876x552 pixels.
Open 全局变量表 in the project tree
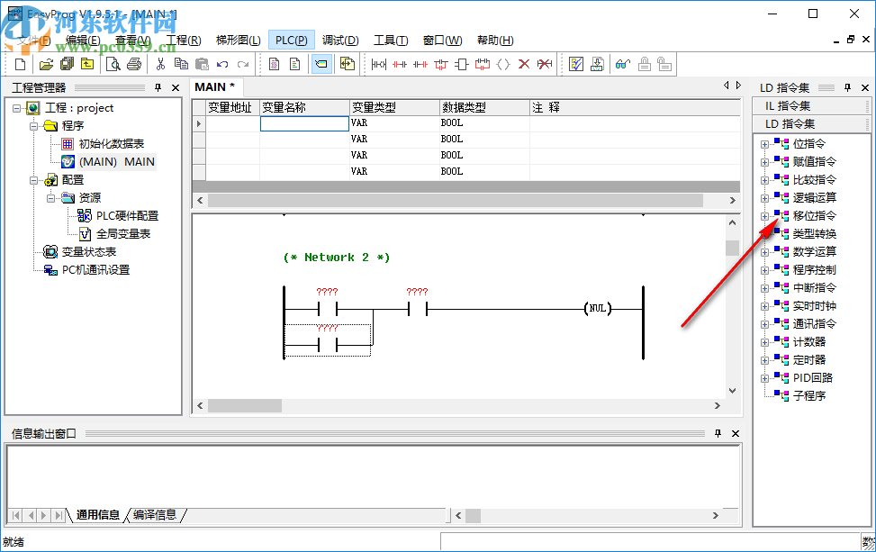[x=123, y=234]
